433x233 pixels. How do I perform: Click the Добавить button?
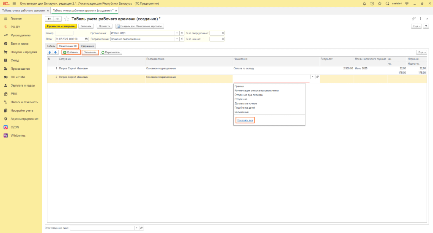[71, 52]
